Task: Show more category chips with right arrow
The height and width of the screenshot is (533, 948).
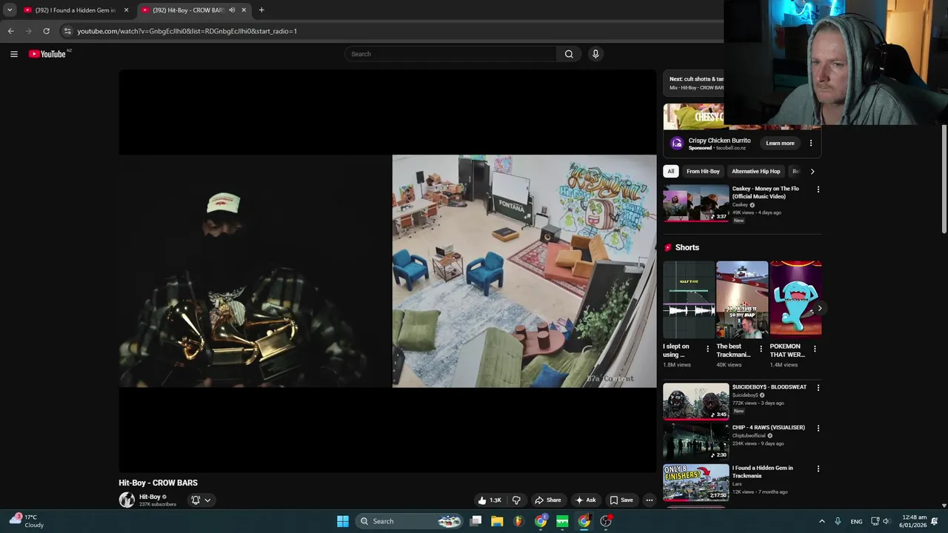Action: point(812,171)
